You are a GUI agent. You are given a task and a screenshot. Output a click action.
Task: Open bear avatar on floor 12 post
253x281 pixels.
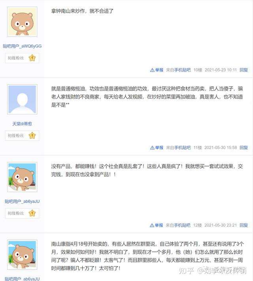(x=22, y=177)
